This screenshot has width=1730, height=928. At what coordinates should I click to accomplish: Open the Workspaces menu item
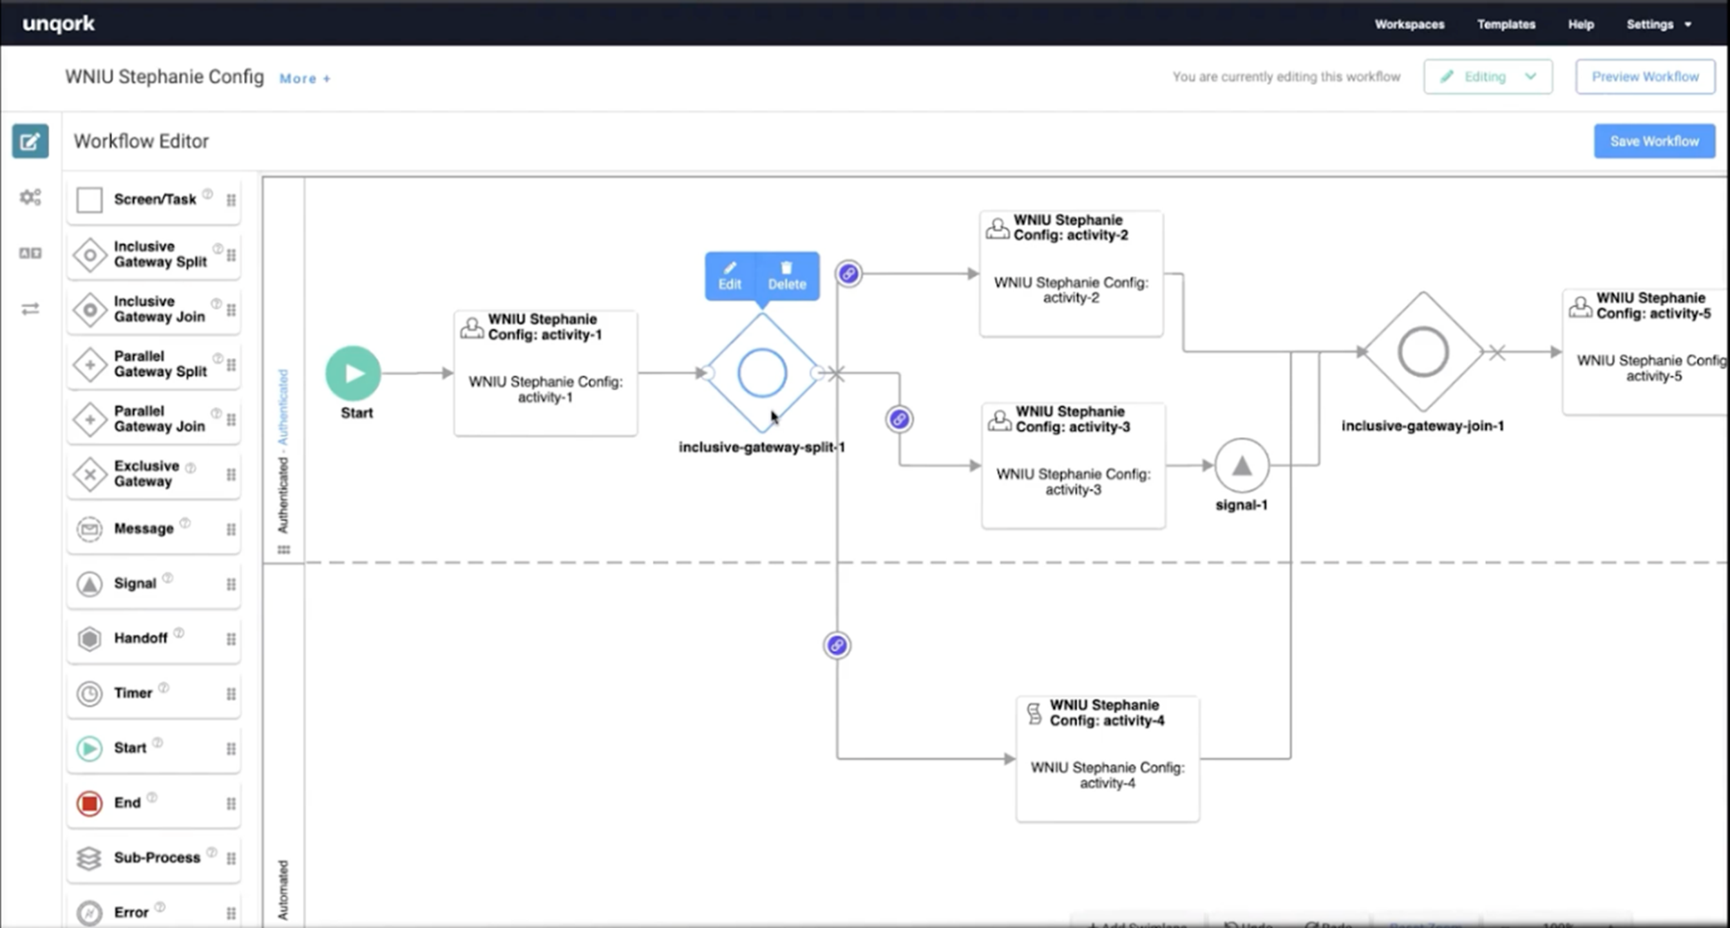tap(1409, 24)
